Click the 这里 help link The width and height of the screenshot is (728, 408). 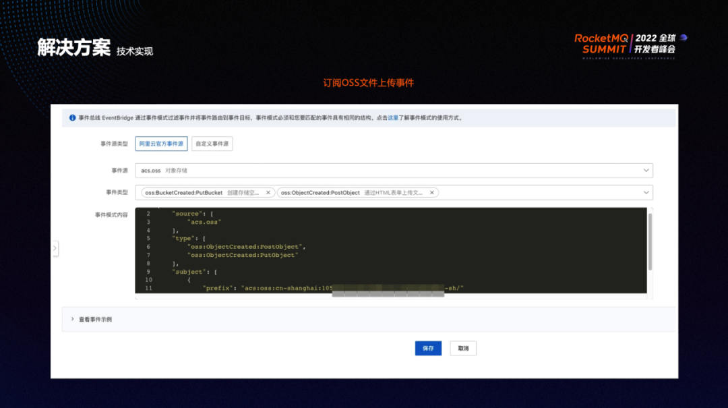[393, 118]
